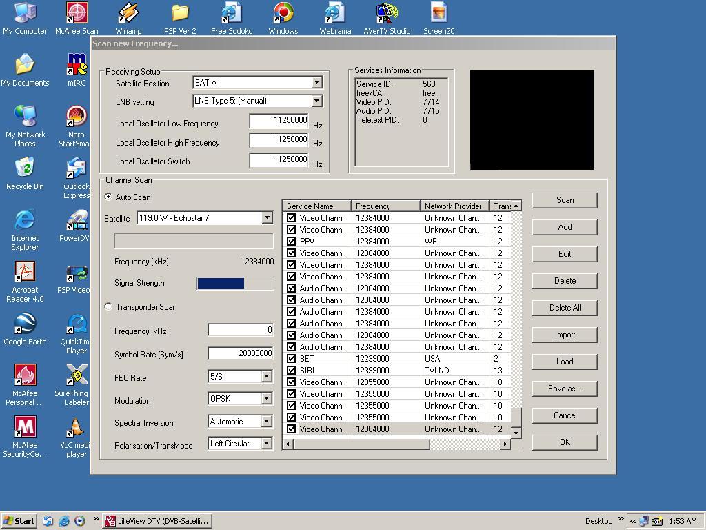
Task: Uncheck the first Video Channel row checkbox
Action: click(x=292, y=217)
